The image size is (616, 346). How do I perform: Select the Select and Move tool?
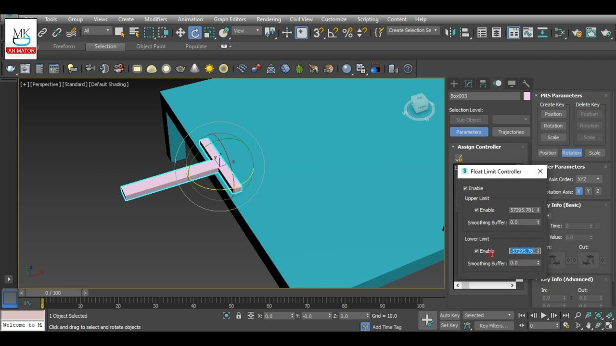point(180,33)
